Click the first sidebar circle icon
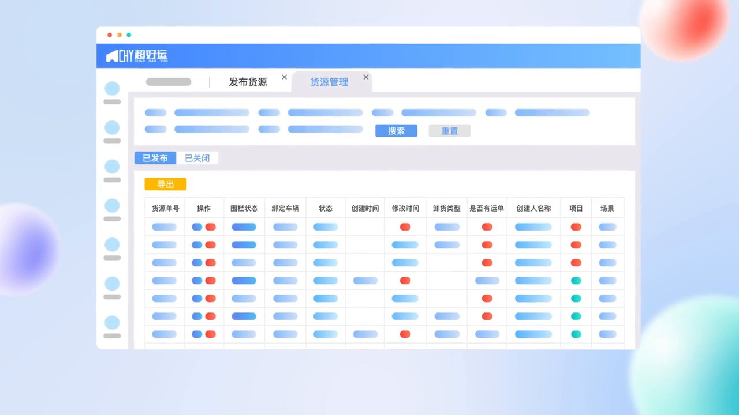739x415 pixels. coord(112,89)
